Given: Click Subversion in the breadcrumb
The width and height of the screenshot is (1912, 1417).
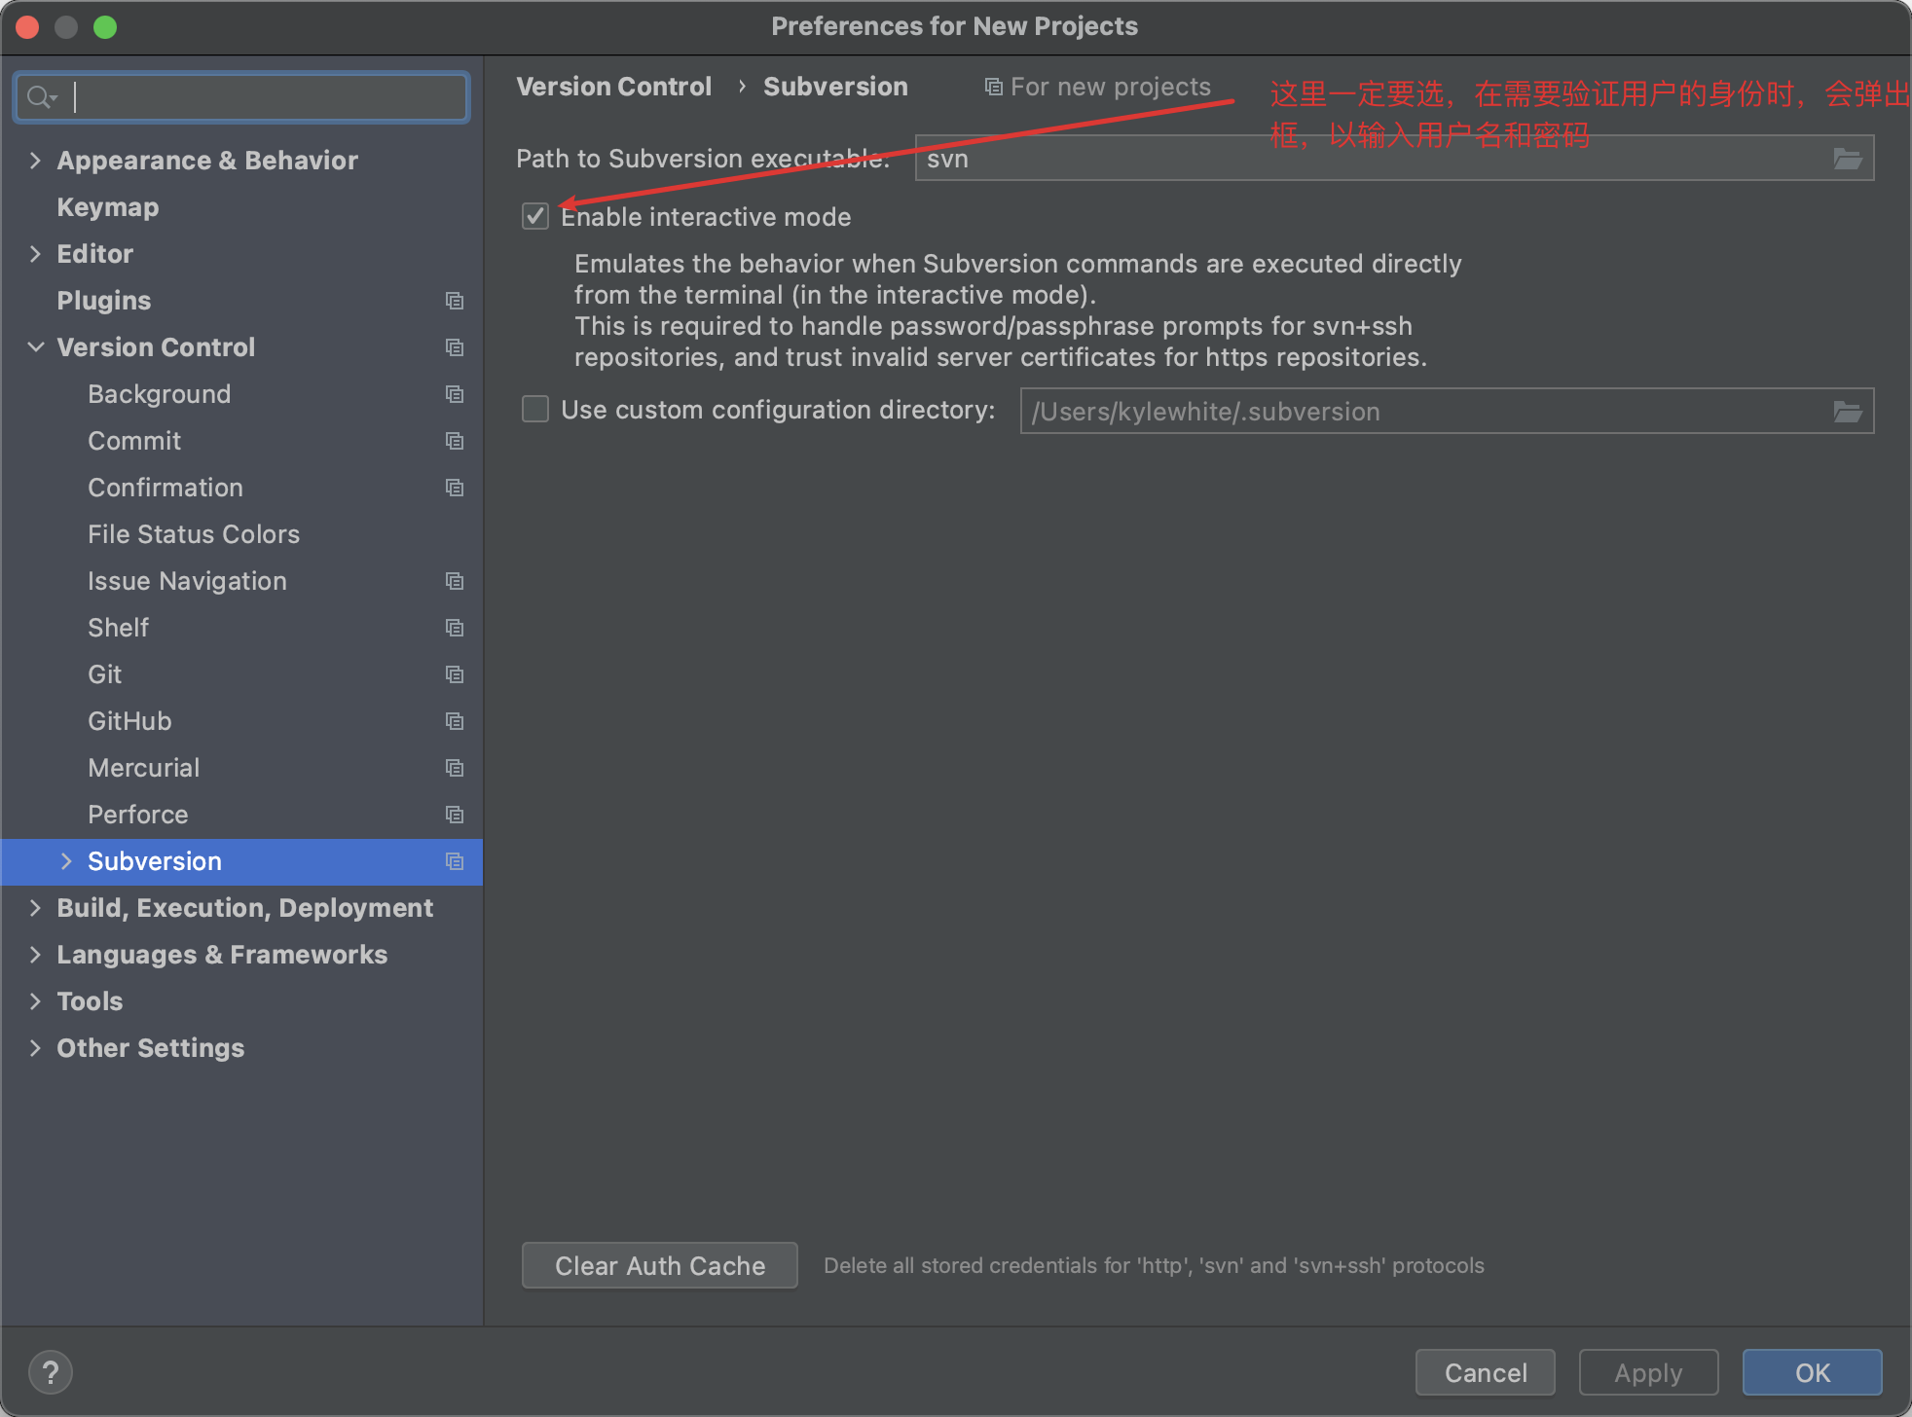Looking at the screenshot, I should point(835,87).
